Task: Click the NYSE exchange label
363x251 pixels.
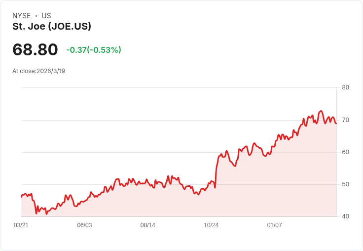Action: click(21, 16)
